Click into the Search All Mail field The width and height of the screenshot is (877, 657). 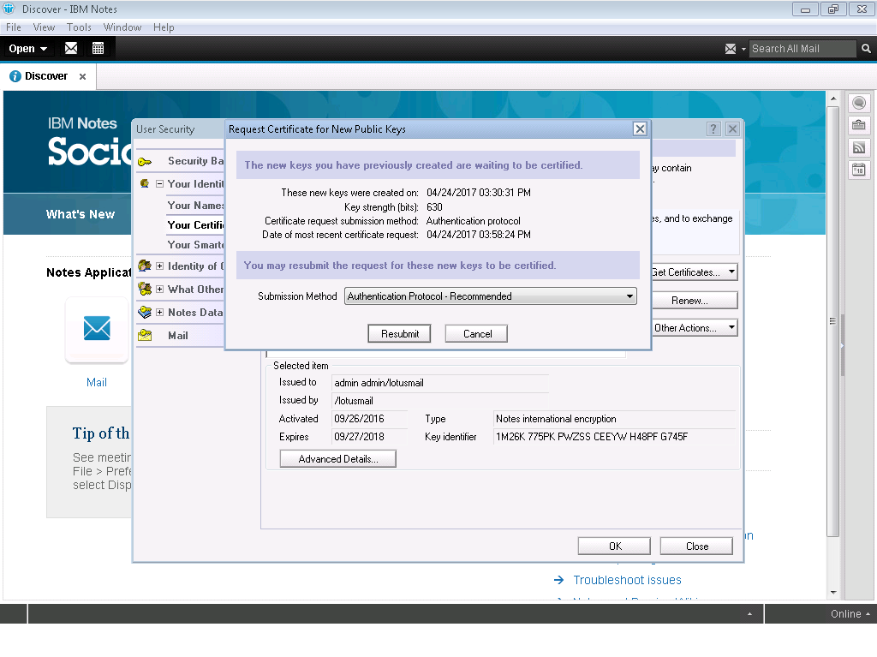(802, 49)
